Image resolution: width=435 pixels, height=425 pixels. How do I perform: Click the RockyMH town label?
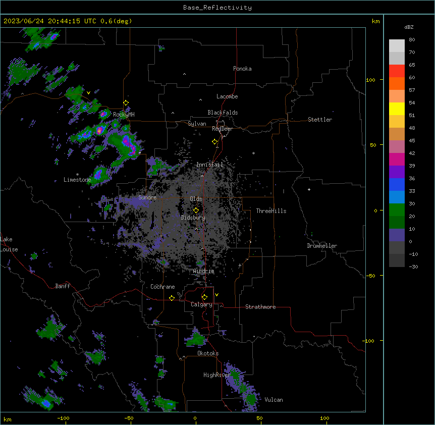[124, 114]
